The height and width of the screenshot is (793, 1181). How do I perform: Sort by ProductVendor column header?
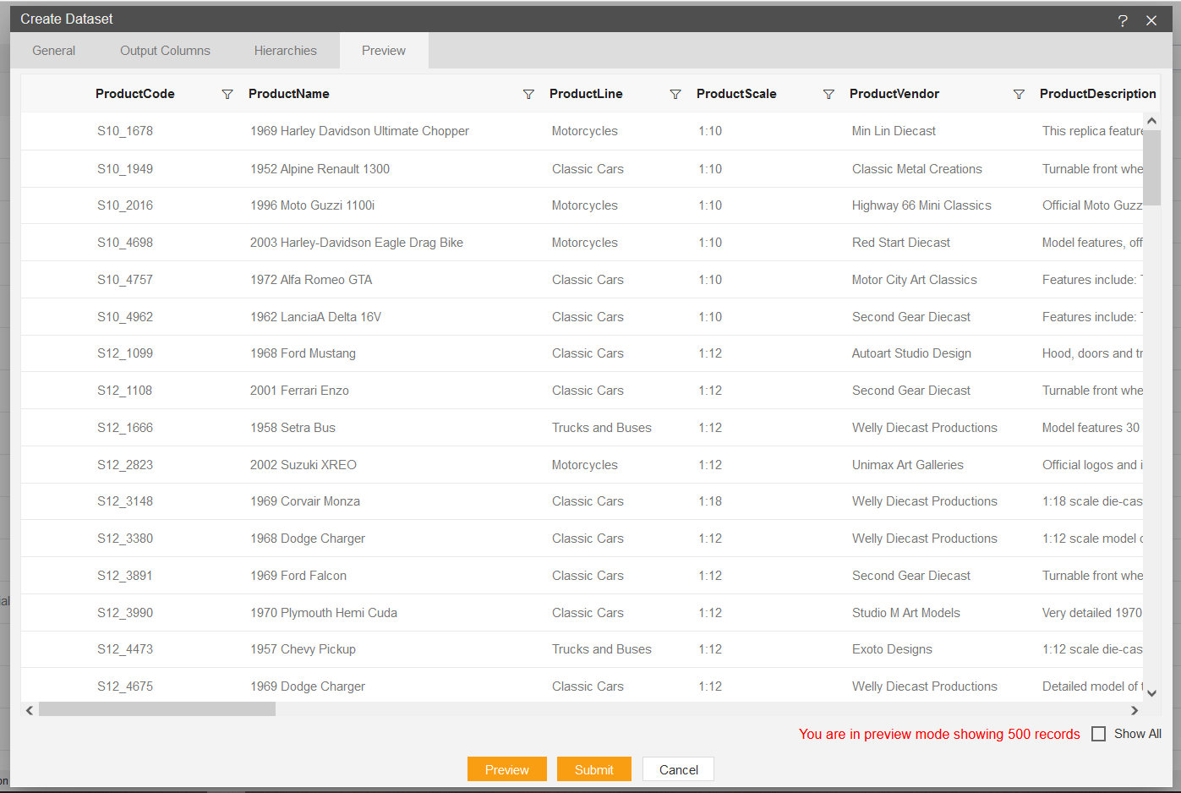click(x=894, y=94)
